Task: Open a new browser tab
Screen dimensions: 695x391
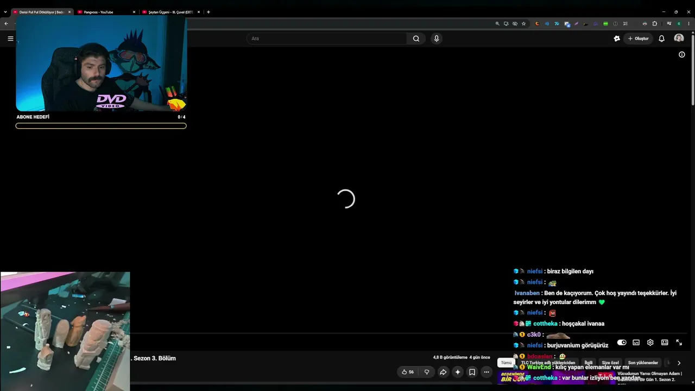Action: (208, 12)
